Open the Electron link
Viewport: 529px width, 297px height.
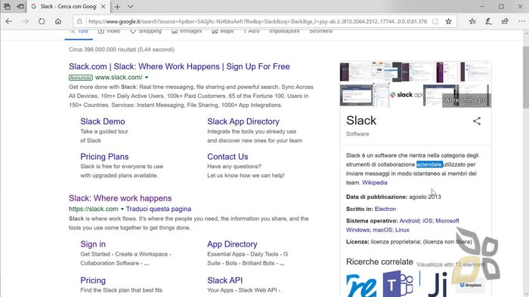[385, 209]
